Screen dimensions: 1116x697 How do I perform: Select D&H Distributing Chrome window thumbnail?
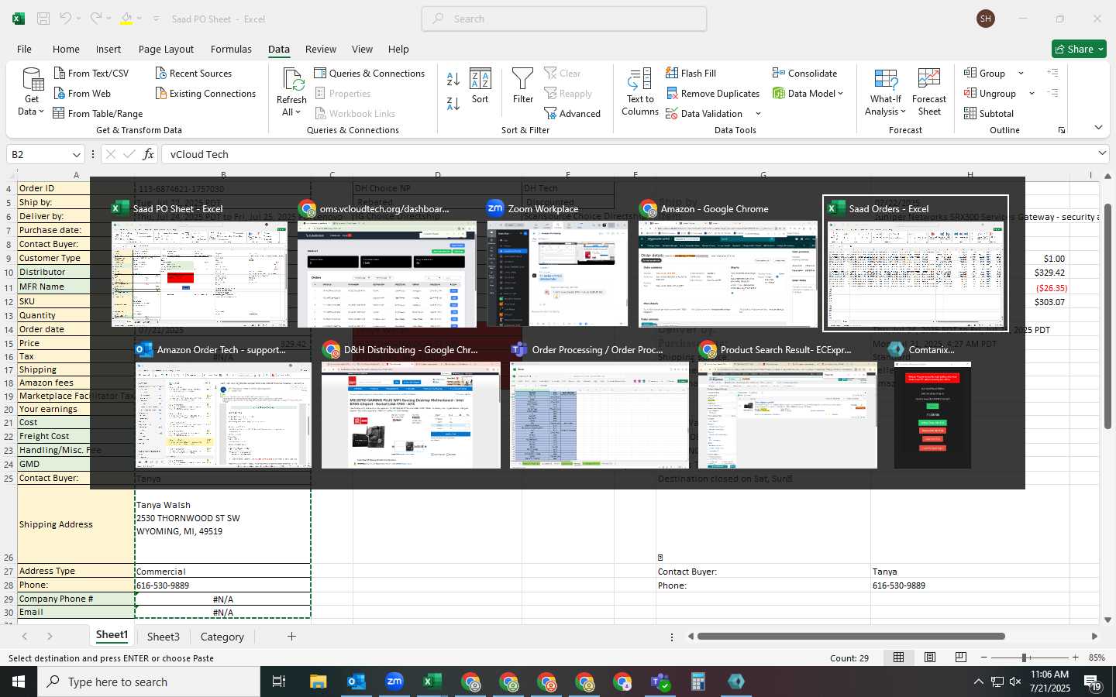point(411,405)
